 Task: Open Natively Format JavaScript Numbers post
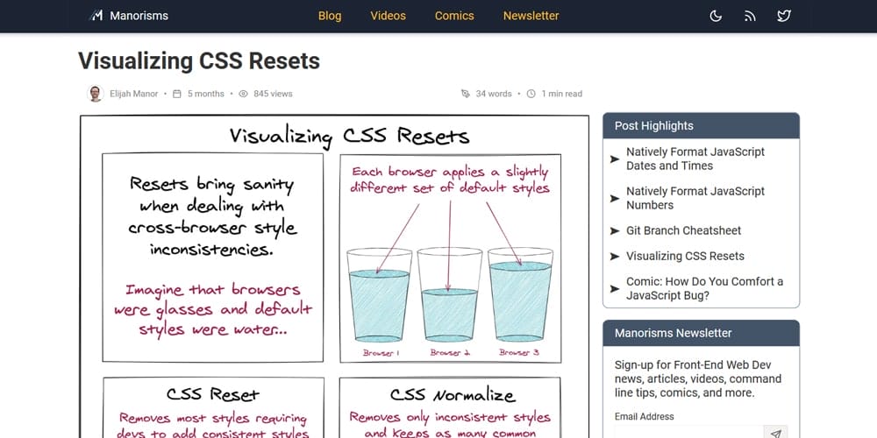[x=695, y=198]
